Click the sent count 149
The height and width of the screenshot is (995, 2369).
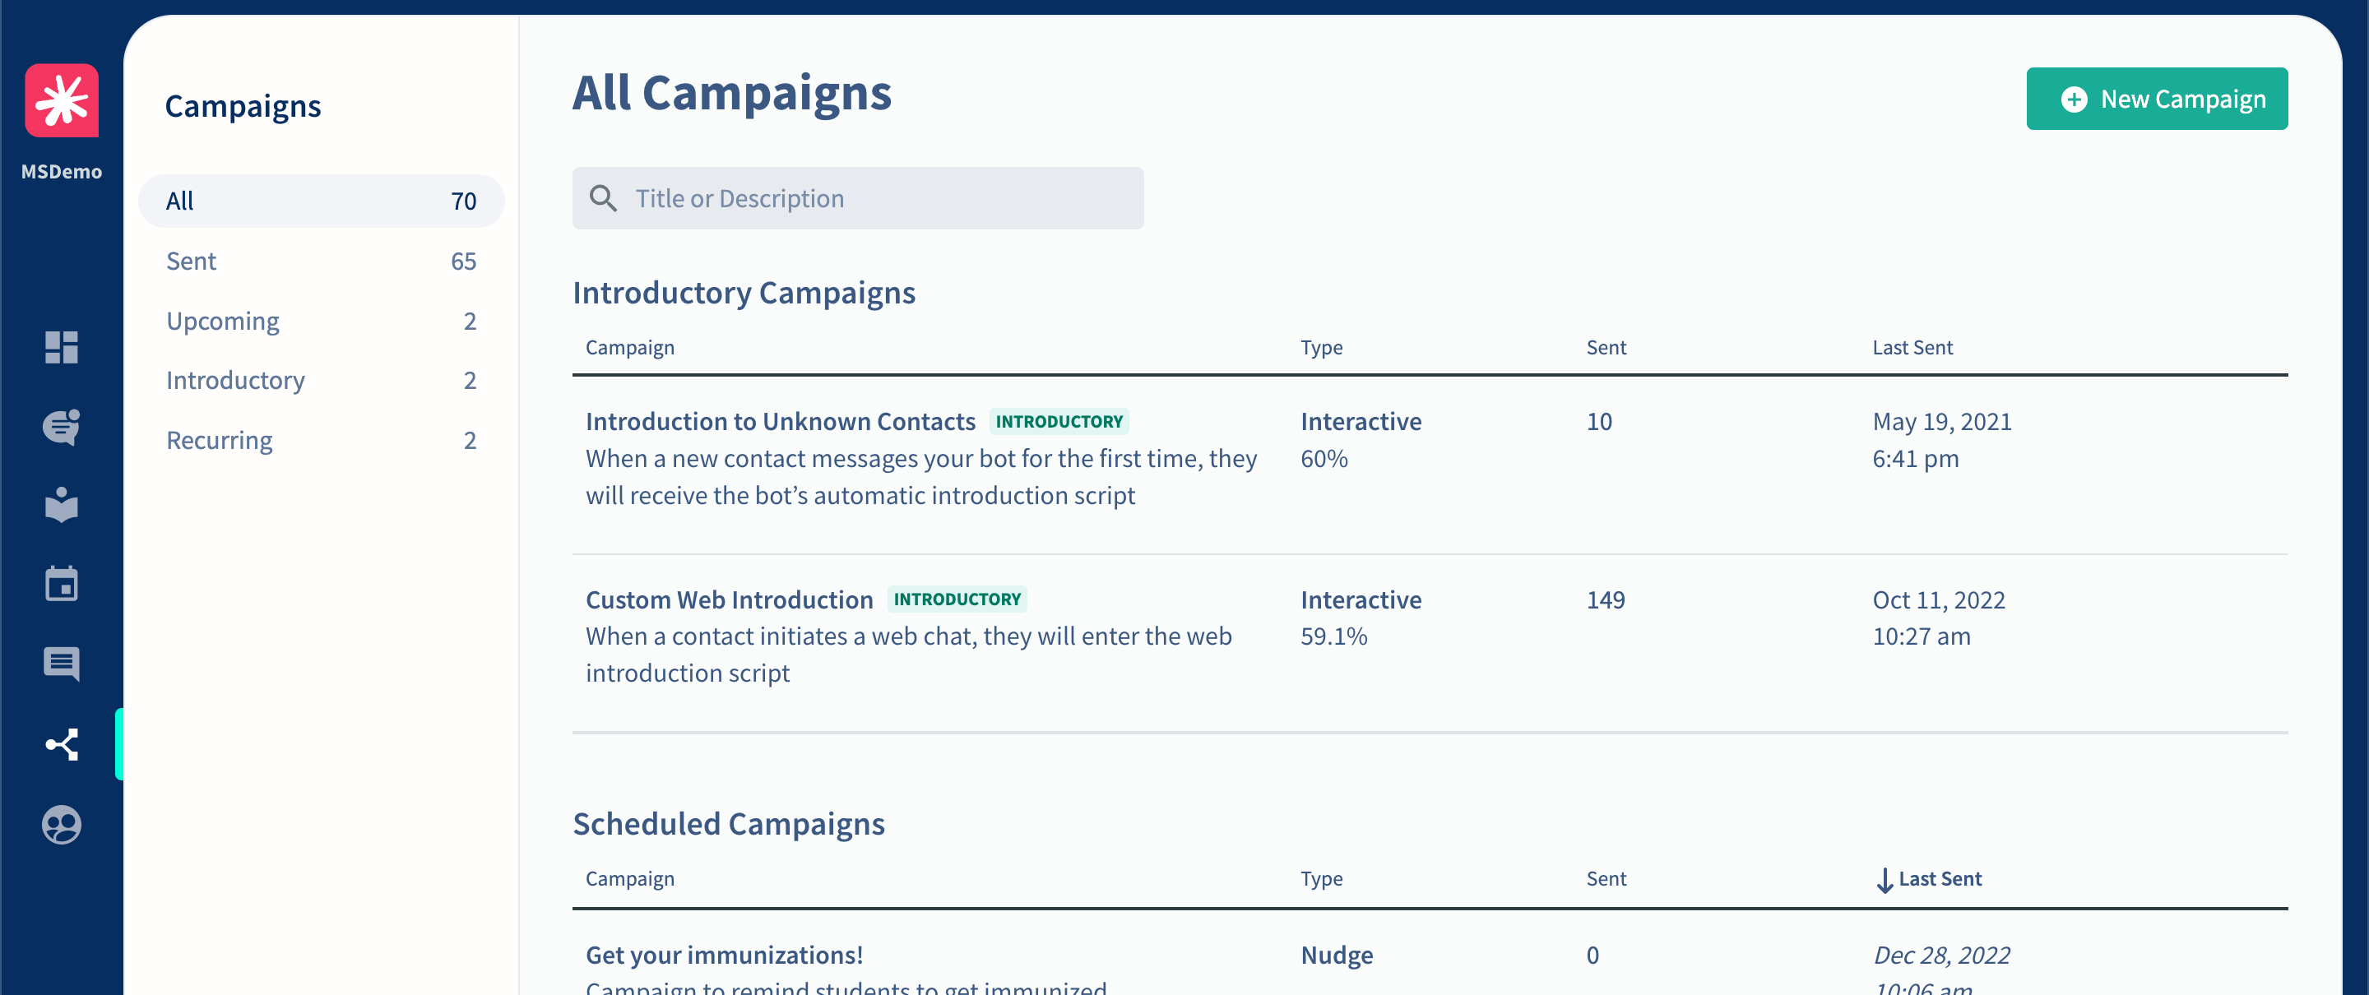[1605, 599]
